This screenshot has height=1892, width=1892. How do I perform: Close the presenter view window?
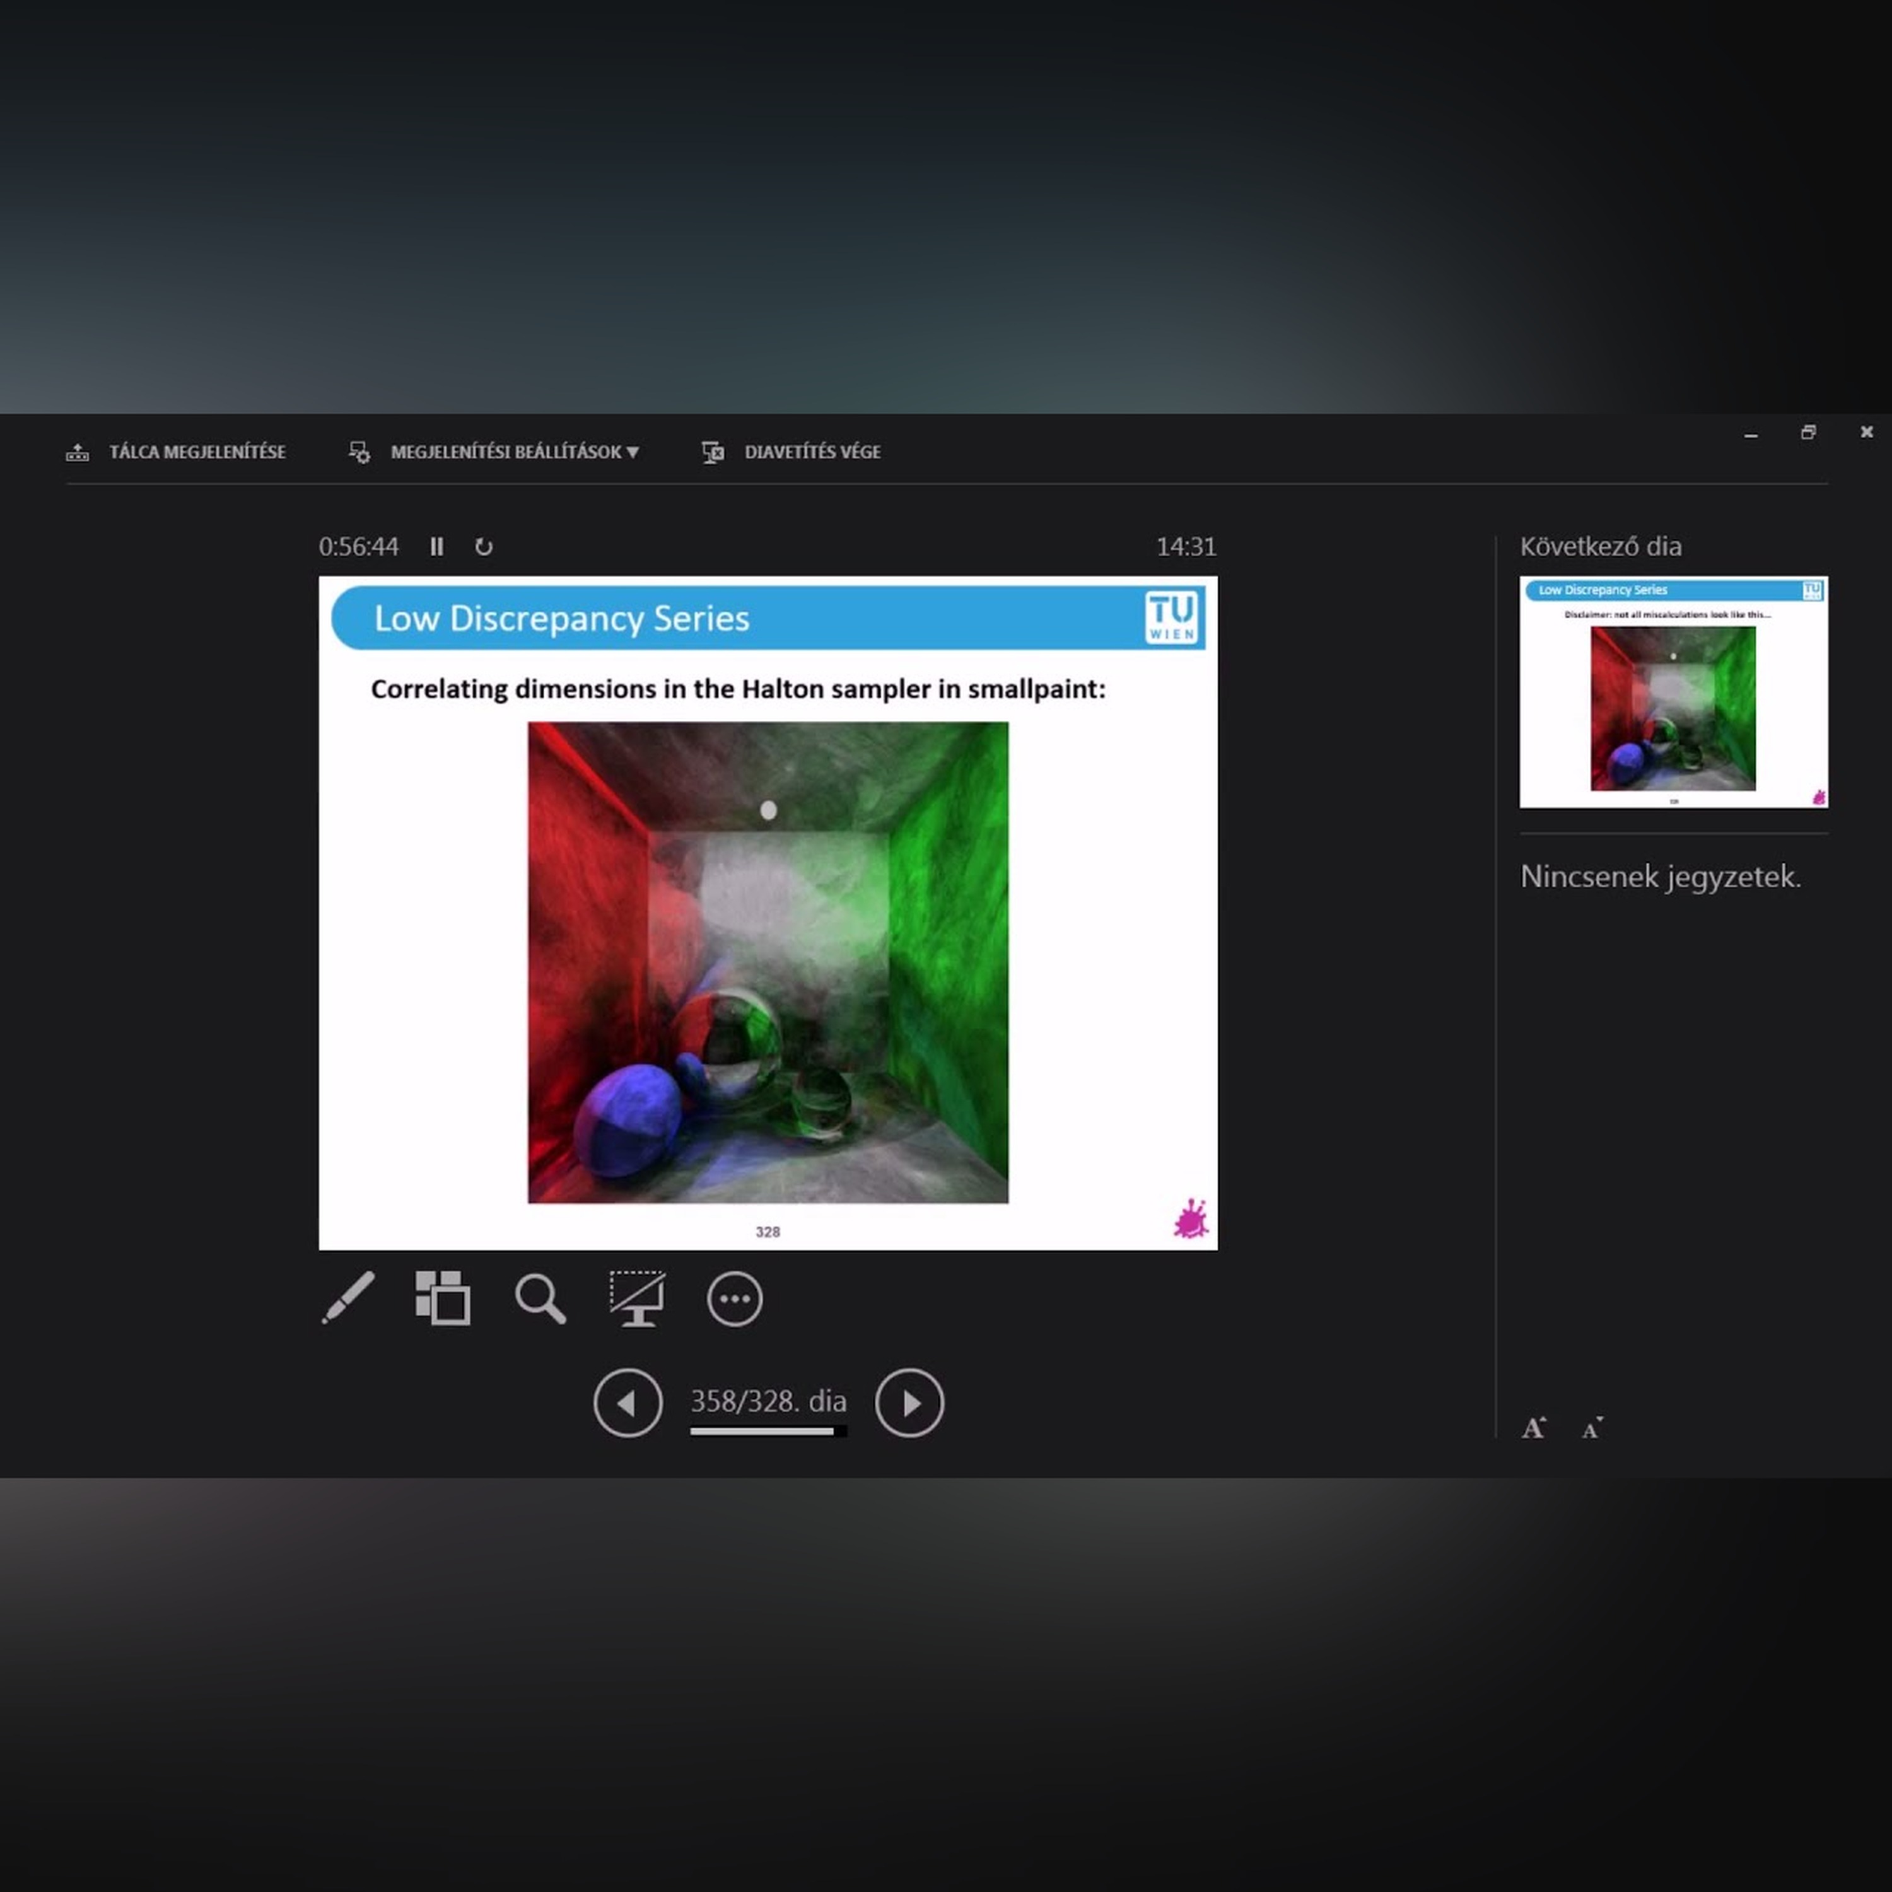[x=1867, y=432]
